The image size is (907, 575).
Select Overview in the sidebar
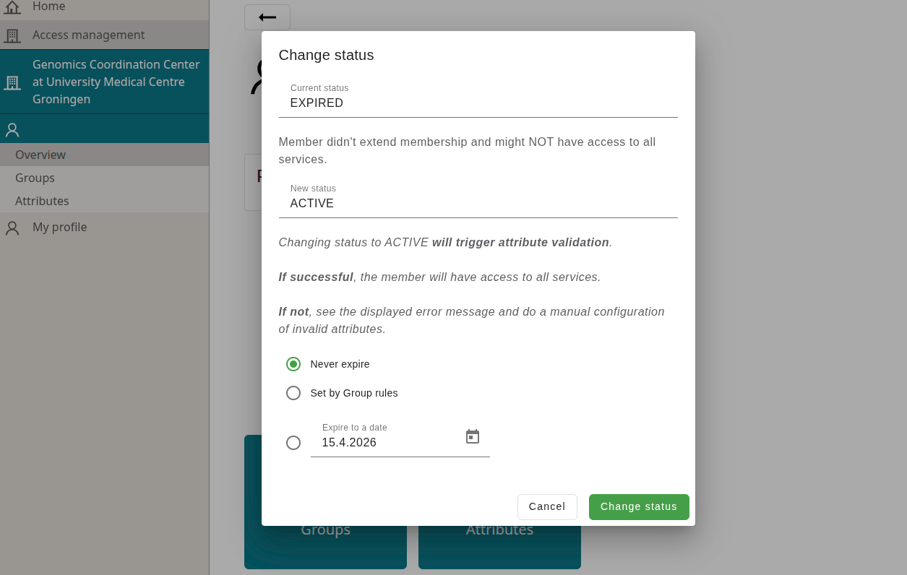pyautogui.click(x=40, y=155)
